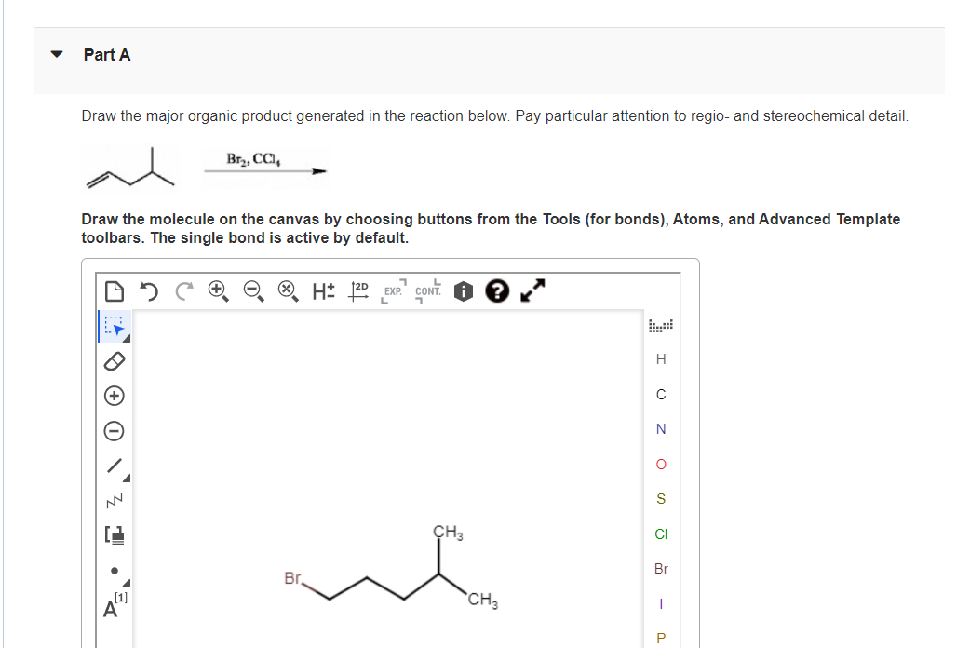This screenshot has height=648, width=970.
Task: Open the help question mark icon
Action: (x=497, y=290)
